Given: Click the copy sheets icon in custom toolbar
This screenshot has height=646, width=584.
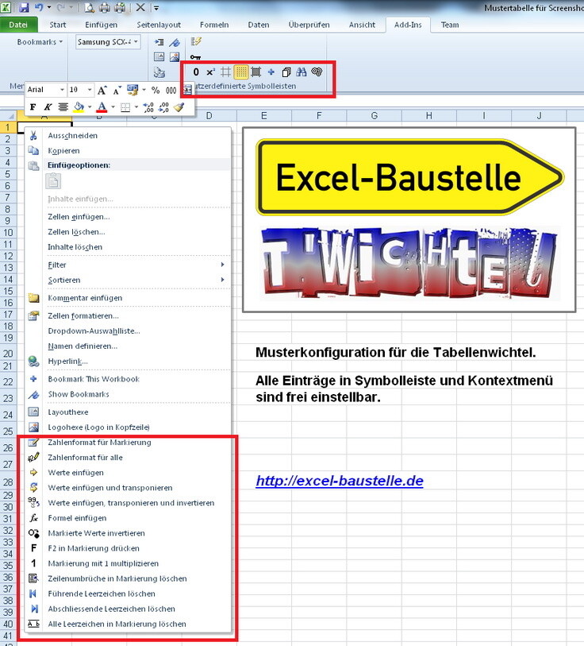Looking at the screenshot, I should 286,72.
